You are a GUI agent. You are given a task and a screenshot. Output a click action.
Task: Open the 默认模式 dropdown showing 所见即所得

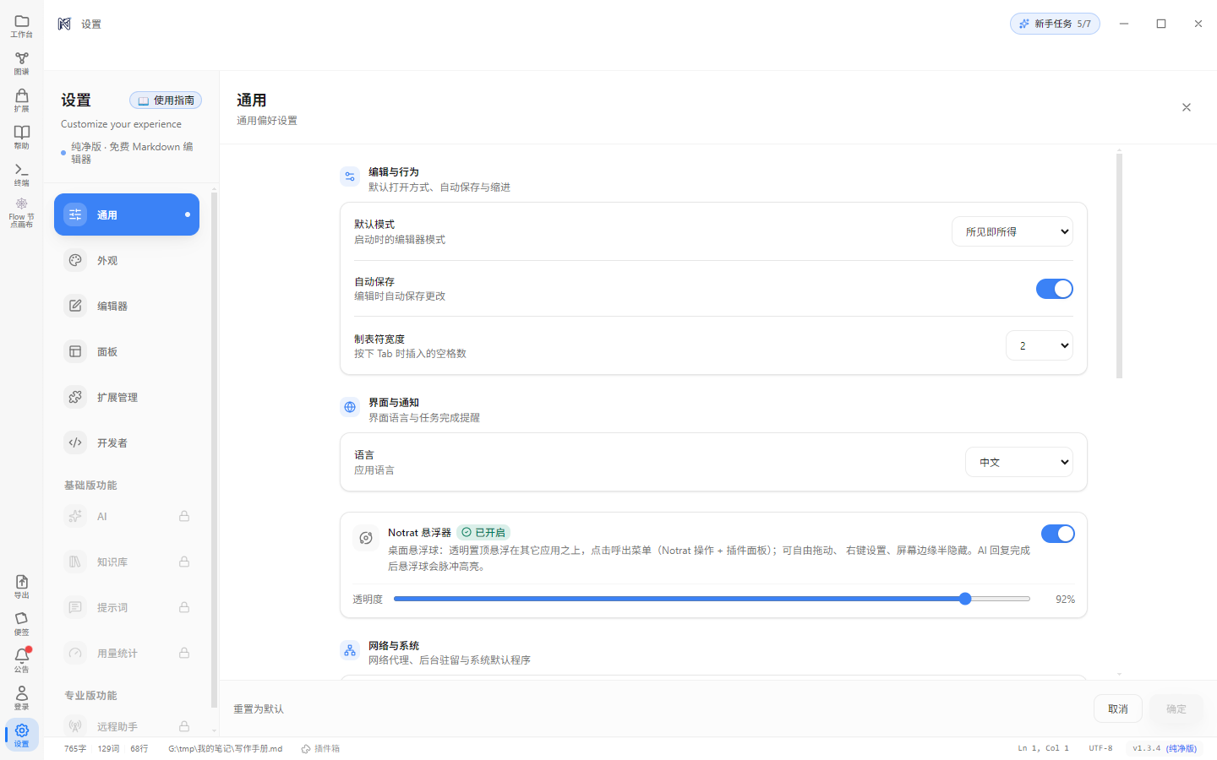point(1012,231)
